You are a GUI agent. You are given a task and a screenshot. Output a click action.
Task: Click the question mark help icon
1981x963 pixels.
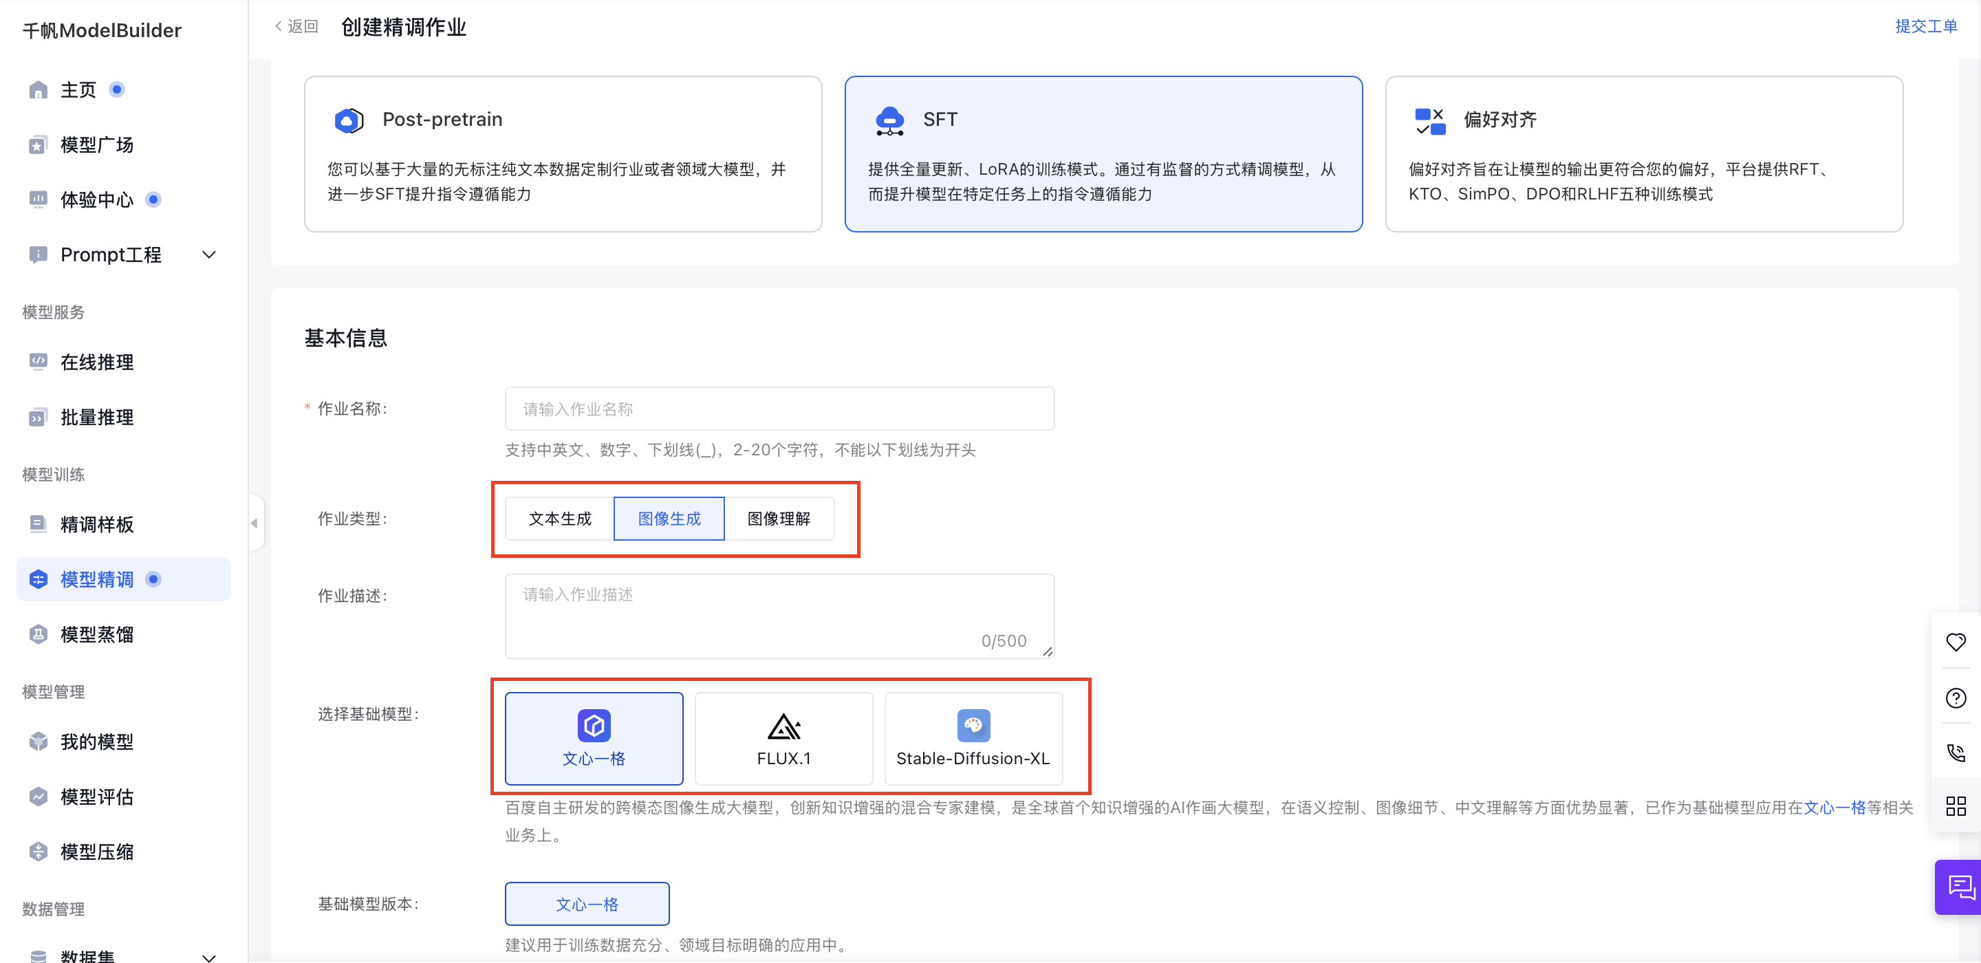tap(1956, 697)
